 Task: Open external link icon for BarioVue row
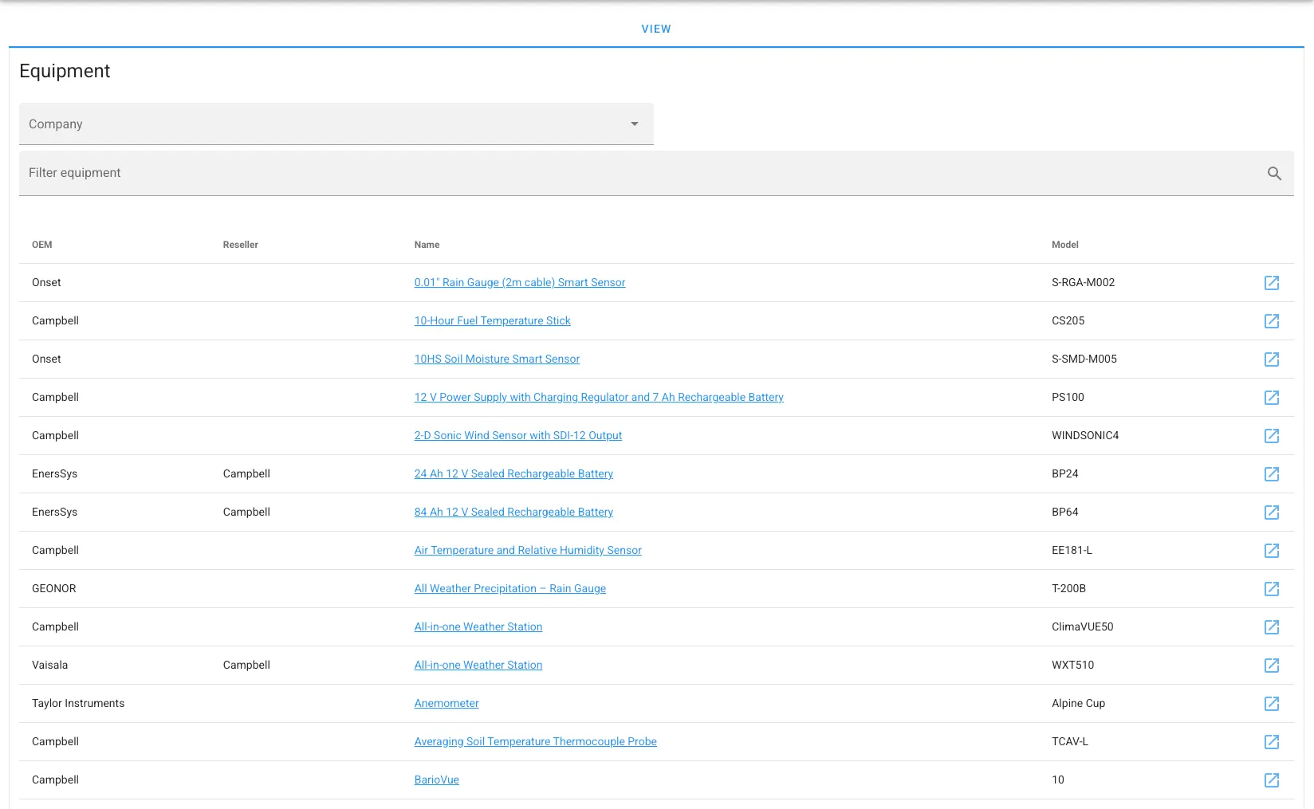1272,780
